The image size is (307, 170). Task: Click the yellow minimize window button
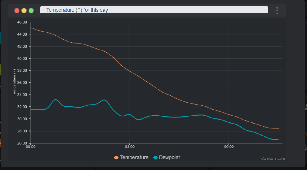[x=24, y=11]
